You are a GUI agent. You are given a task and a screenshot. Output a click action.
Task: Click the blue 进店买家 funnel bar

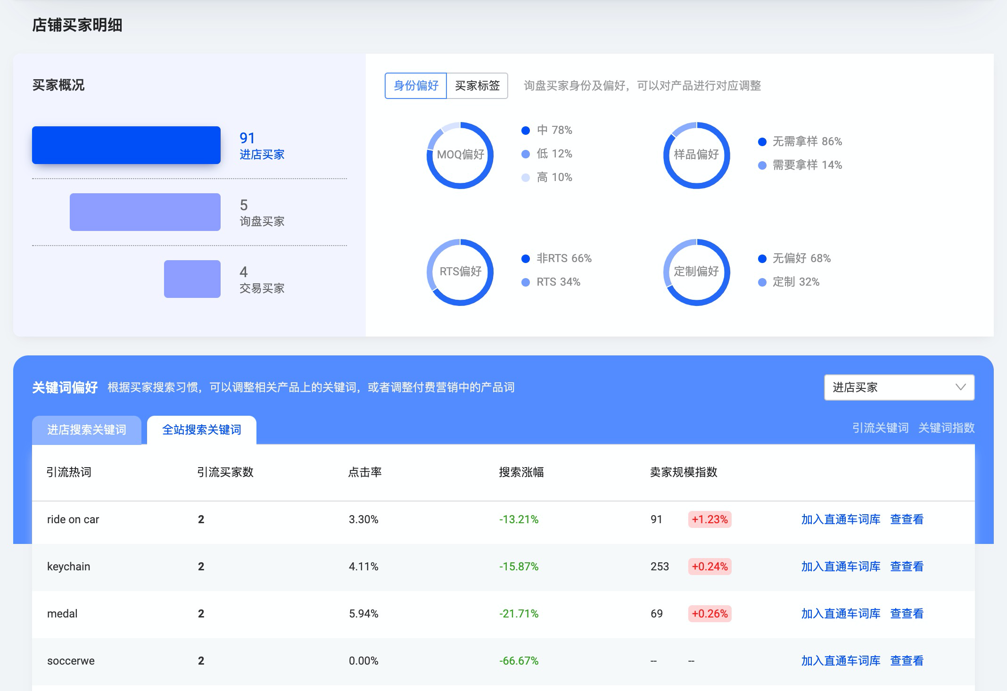(x=126, y=145)
